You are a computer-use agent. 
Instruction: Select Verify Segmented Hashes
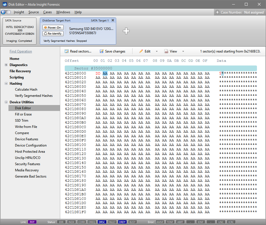click(x=34, y=96)
